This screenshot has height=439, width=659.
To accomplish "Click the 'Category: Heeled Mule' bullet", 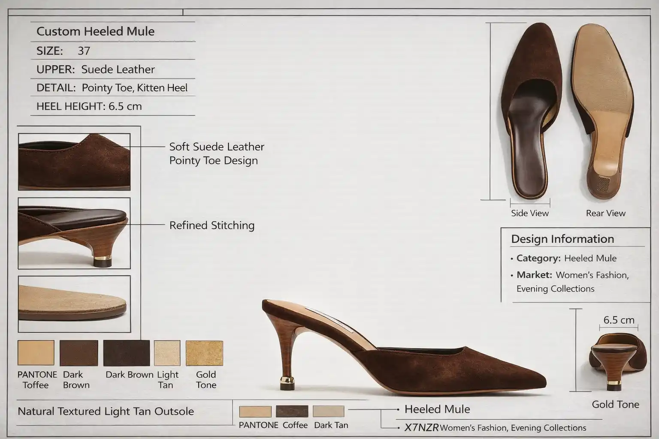I will pyautogui.click(x=564, y=259).
